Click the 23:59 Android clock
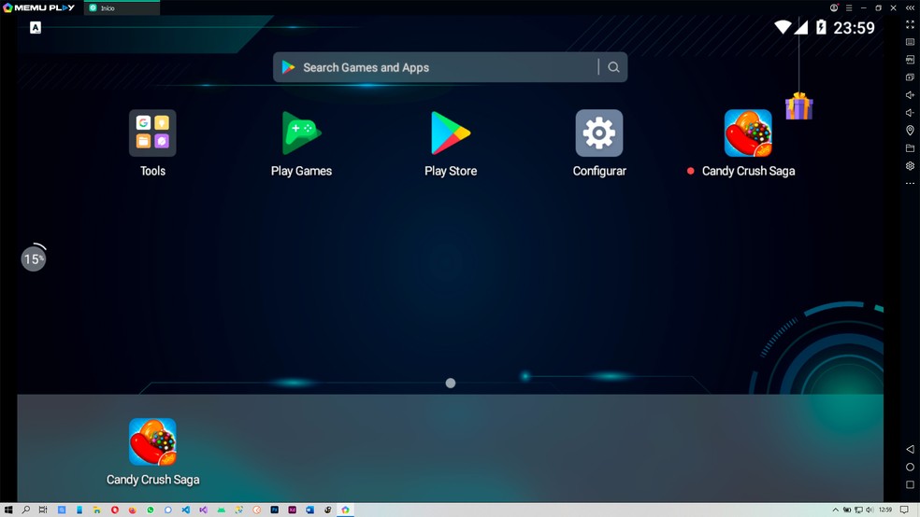The width and height of the screenshot is (920, 517). 854,27
